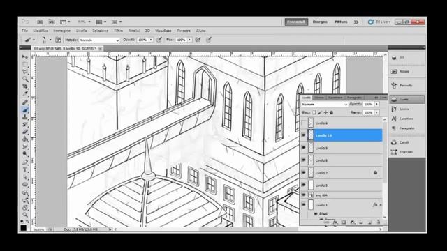Image resolution: width=447 pixels, height=251 pixels.
Task: Hide the Livello 5 layer
Action: (304, 185)
